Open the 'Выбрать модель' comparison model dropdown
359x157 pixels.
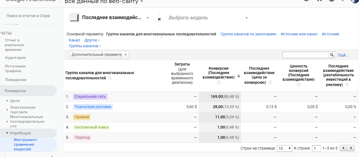point(208,18)
